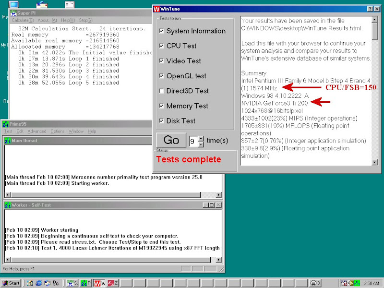Minimize the Worker Self-Test window
384x288 pixels.
[206, 205]
